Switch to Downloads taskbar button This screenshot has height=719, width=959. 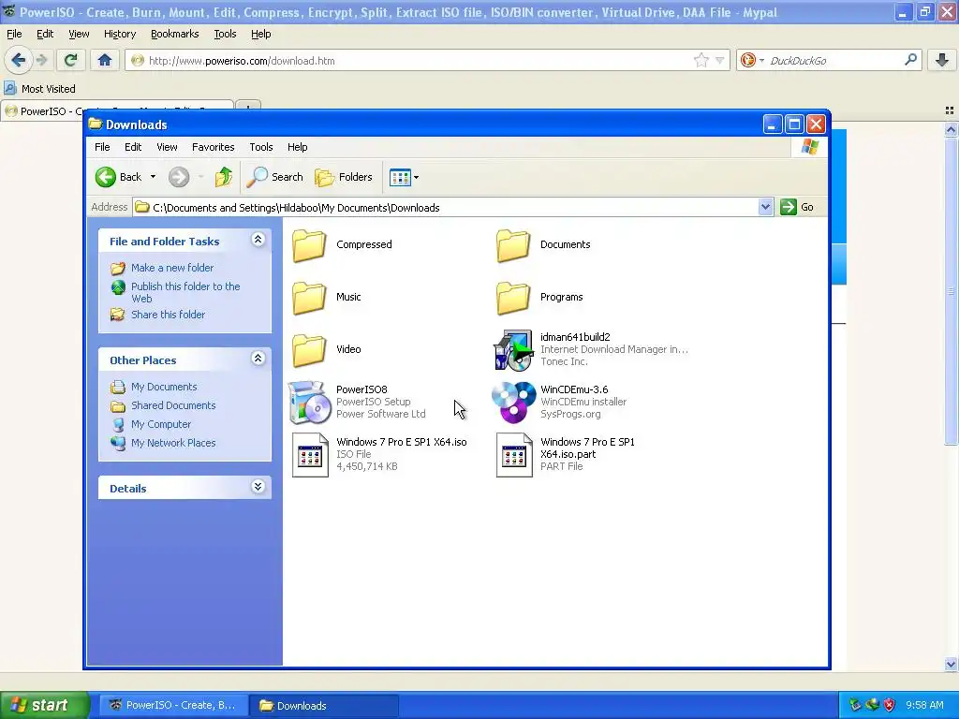click(x=324, y=706)
